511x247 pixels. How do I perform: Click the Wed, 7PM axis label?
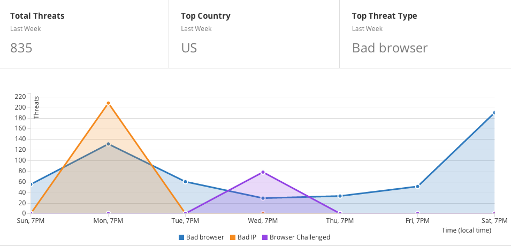263,221
